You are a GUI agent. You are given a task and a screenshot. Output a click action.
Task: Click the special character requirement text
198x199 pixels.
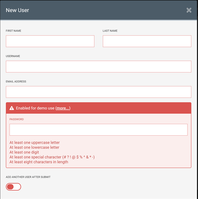click(52, 157)
